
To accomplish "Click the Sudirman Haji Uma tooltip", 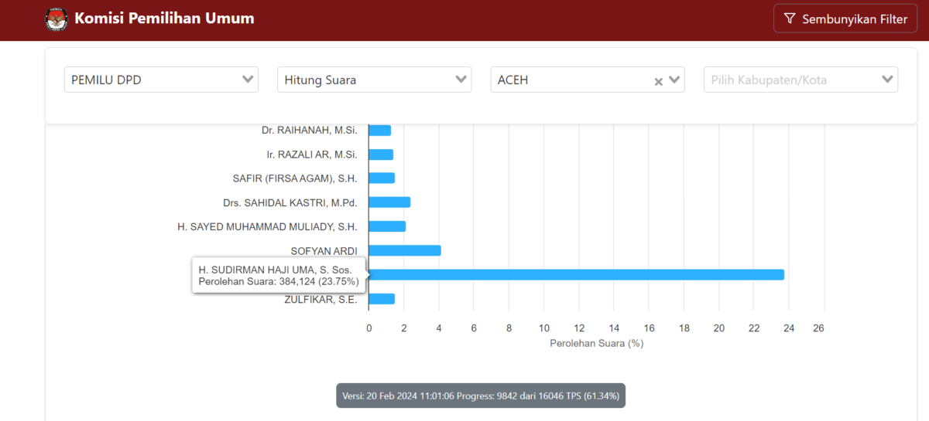I will pyautogui.click(x=279, y=276).
